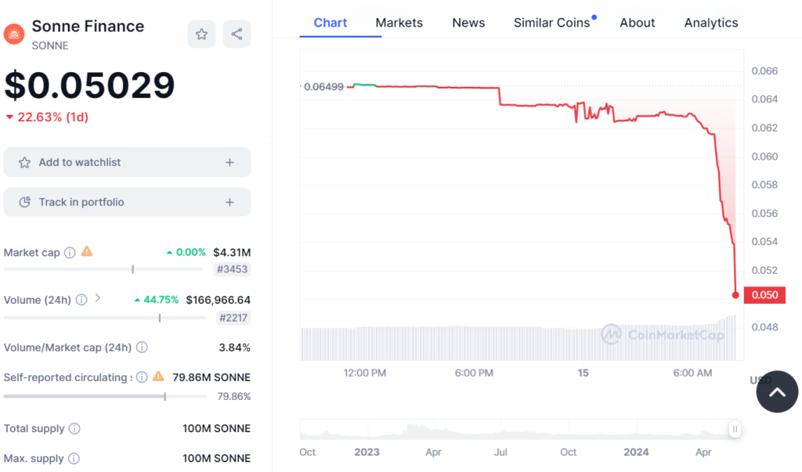Click the Max. supply 100M SONNE value
The height and width of the screenshot is (472, 802).
coord(216,458)
